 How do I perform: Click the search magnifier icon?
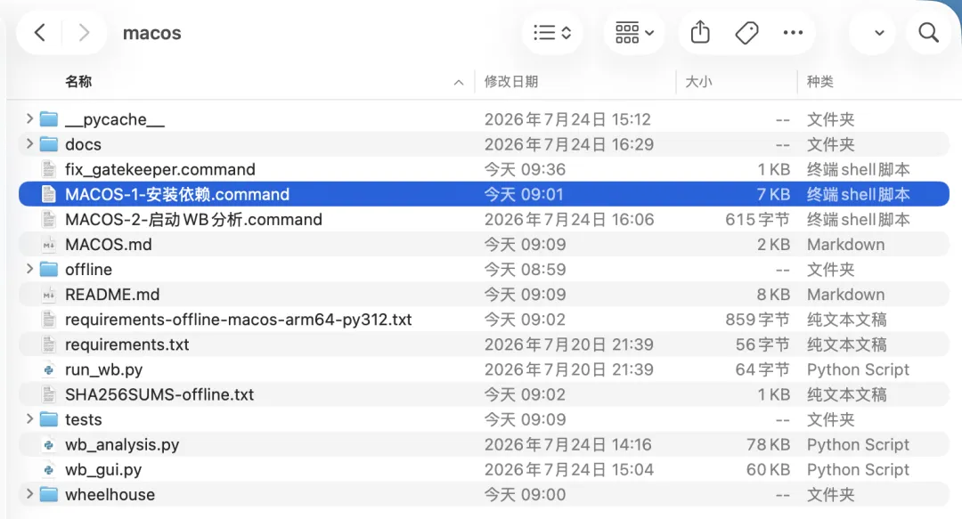928,33
